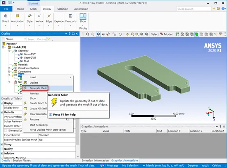The height and width of the screenshot is (168, 227).
Task: Collapse the Geometry tree node
Action: pos(9,51)
